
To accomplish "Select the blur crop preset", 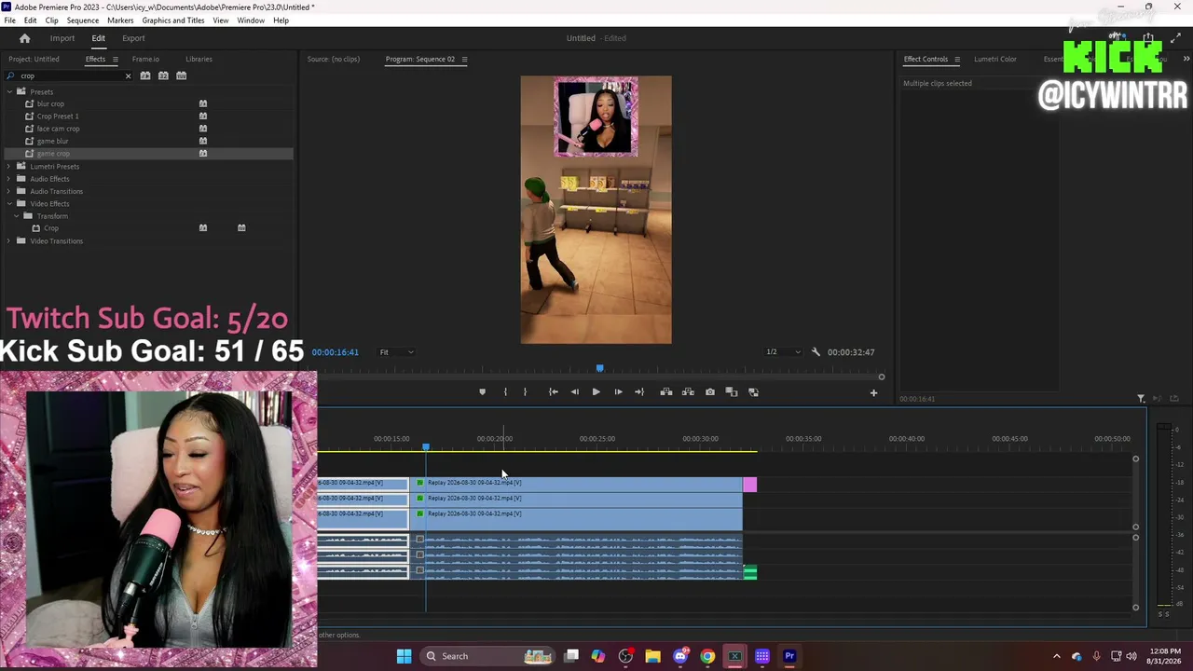I will click(50, 103).
